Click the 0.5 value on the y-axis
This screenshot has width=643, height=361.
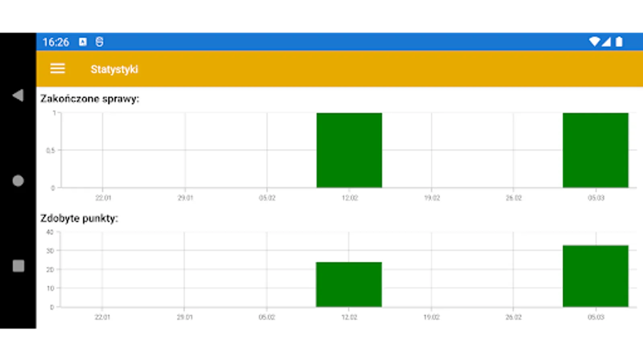pyautogui.click(x=50, y=150)
